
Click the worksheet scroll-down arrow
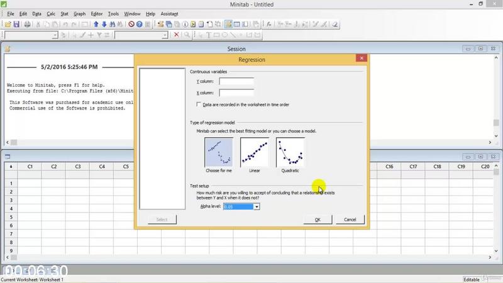coord(496,250)
